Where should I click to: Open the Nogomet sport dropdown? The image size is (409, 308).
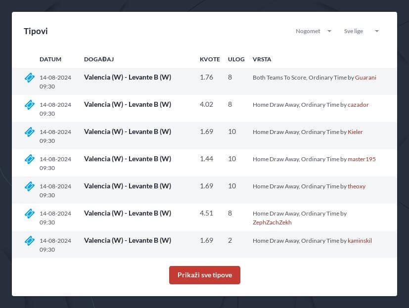coord(313,31)
